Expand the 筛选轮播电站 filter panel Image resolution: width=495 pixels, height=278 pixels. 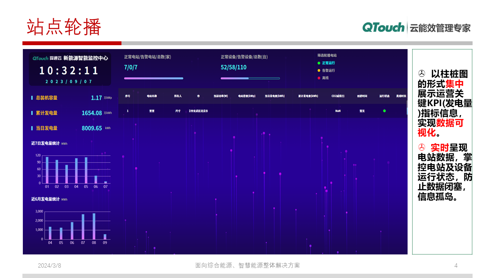tap(327, 54)
